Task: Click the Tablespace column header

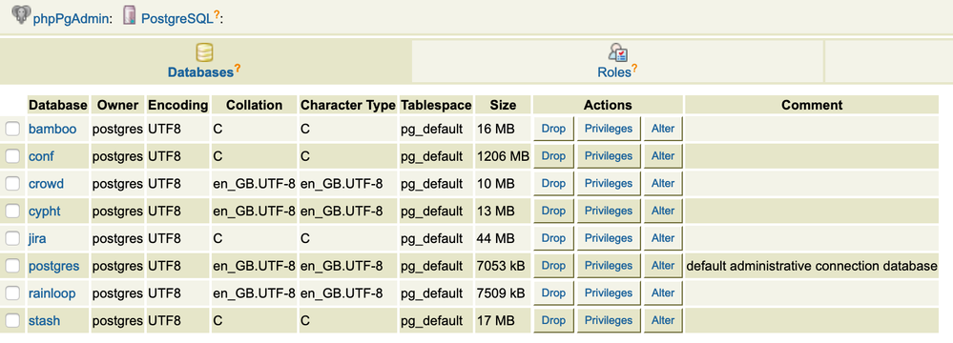Action: click(436, 105)
